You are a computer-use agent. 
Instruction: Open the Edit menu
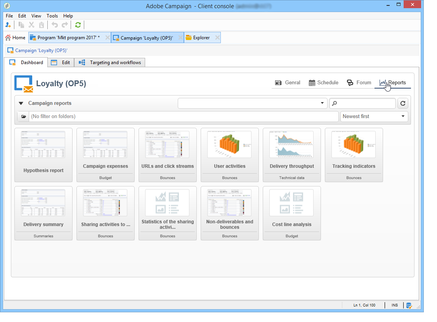pyautogui.click(x=22, y=16)
